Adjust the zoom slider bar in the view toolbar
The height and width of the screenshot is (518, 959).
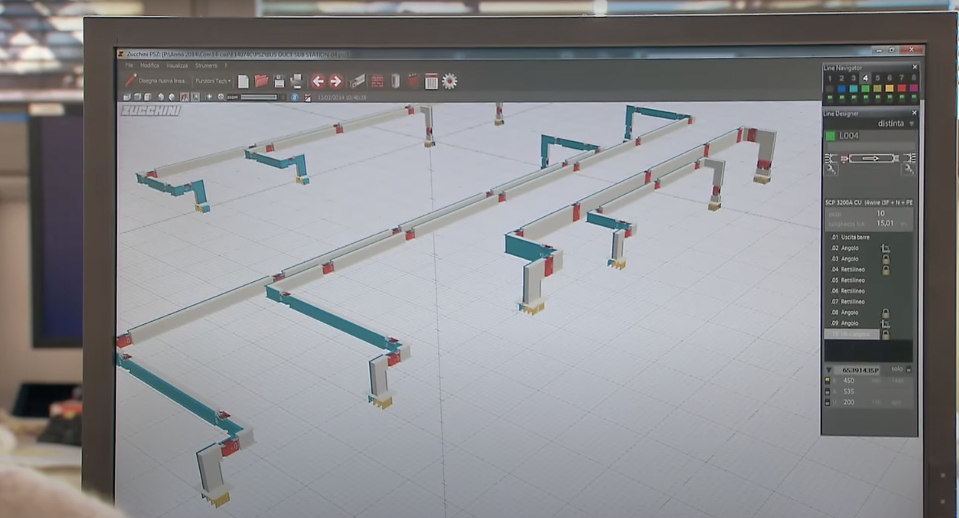coord(259,97)
